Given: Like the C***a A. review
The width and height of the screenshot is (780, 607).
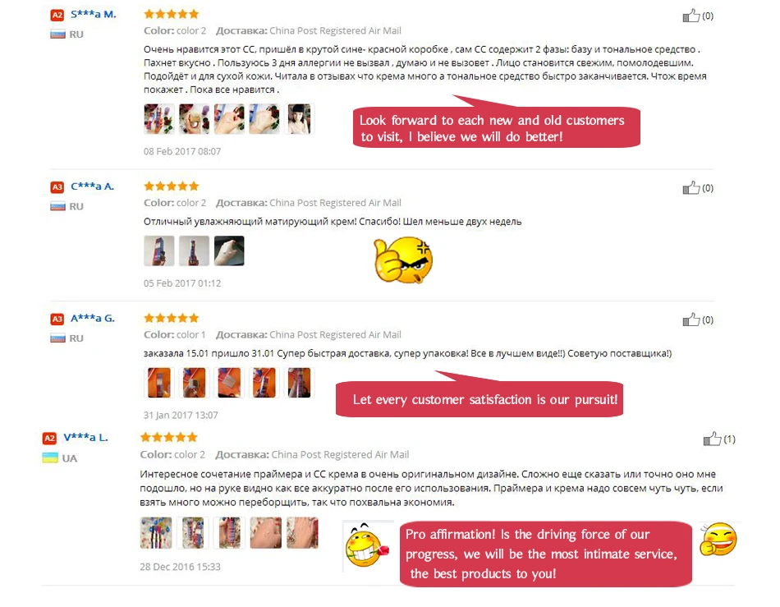Looking at the screenshot, I should click(x=691, y=188).
